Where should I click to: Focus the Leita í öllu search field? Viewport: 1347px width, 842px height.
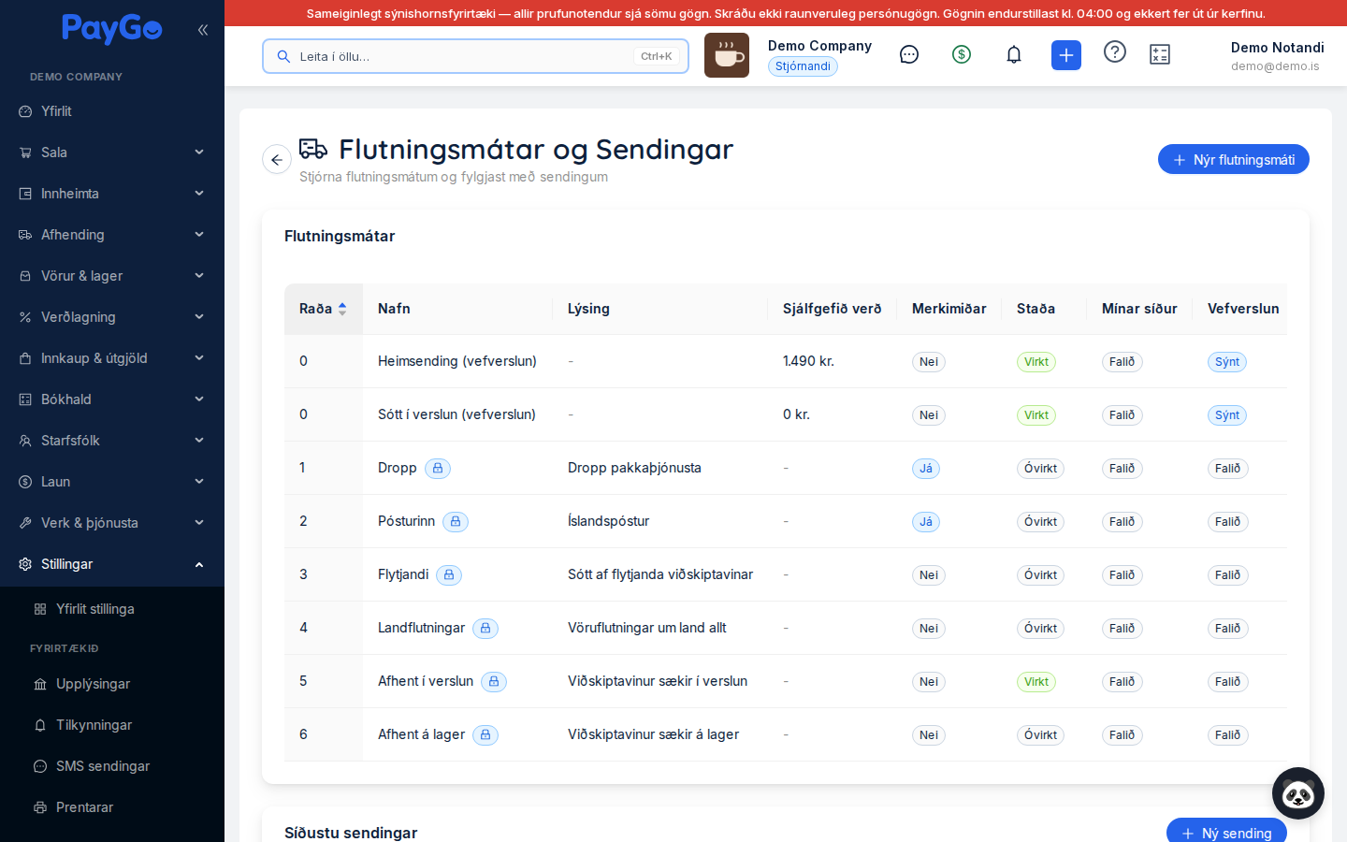click(475, 56)
